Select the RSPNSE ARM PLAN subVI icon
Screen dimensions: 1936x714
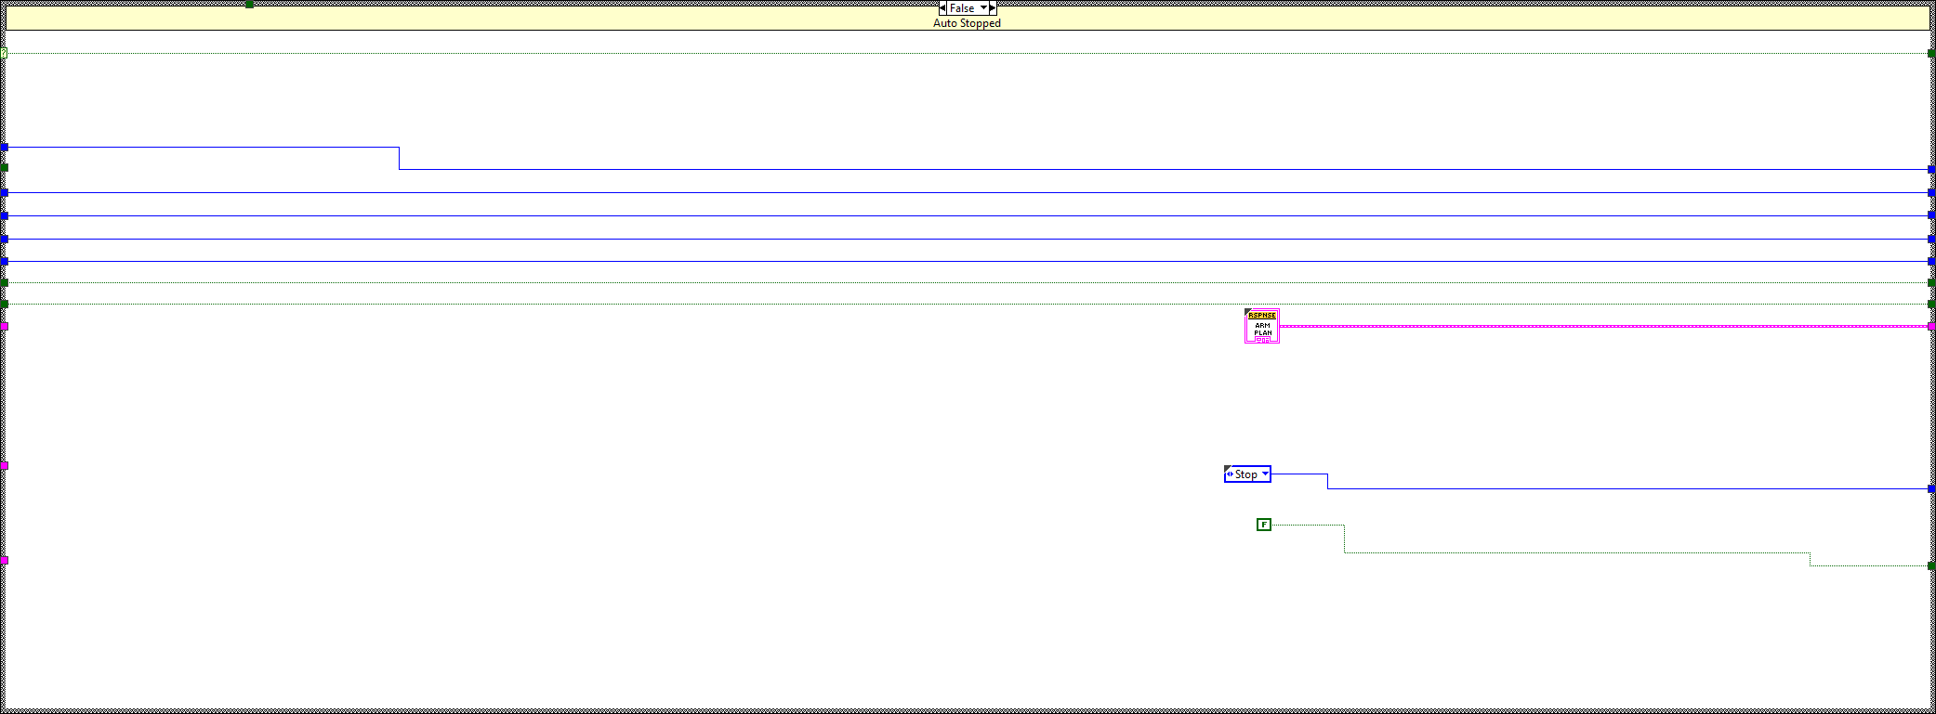[1261, 326]
